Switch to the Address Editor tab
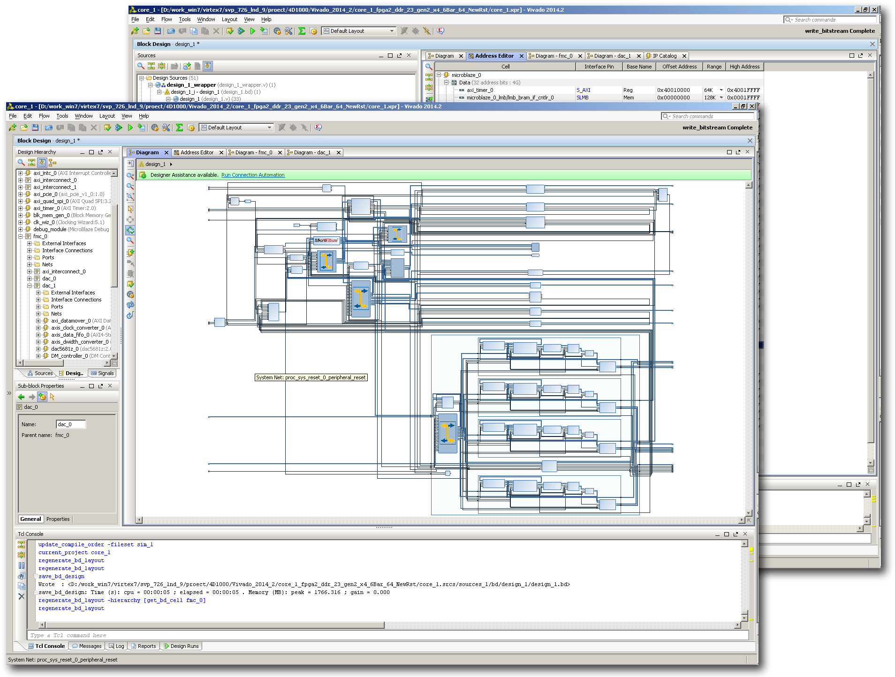895x677 pixels. pos(197,152)
